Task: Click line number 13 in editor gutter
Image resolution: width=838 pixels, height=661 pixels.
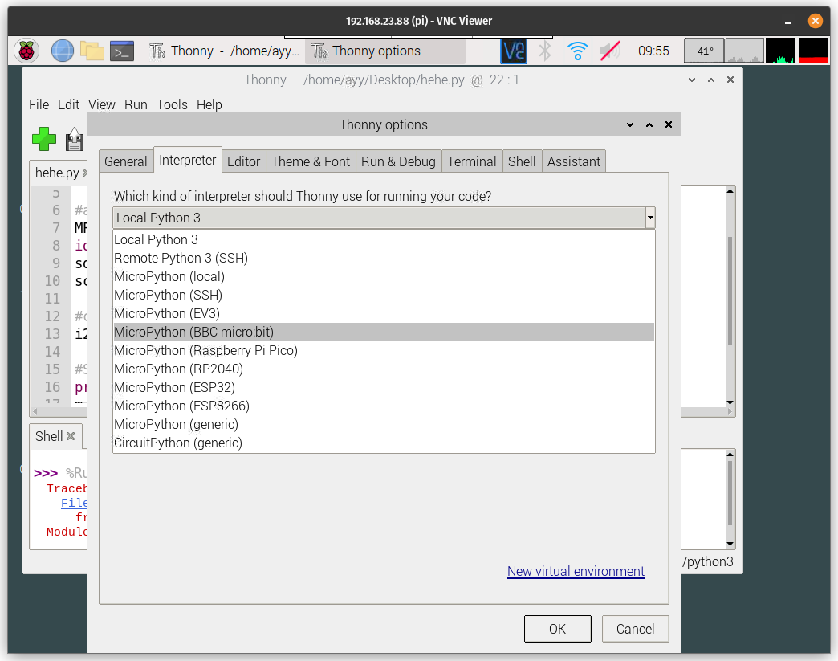Action: coord(52,333)
